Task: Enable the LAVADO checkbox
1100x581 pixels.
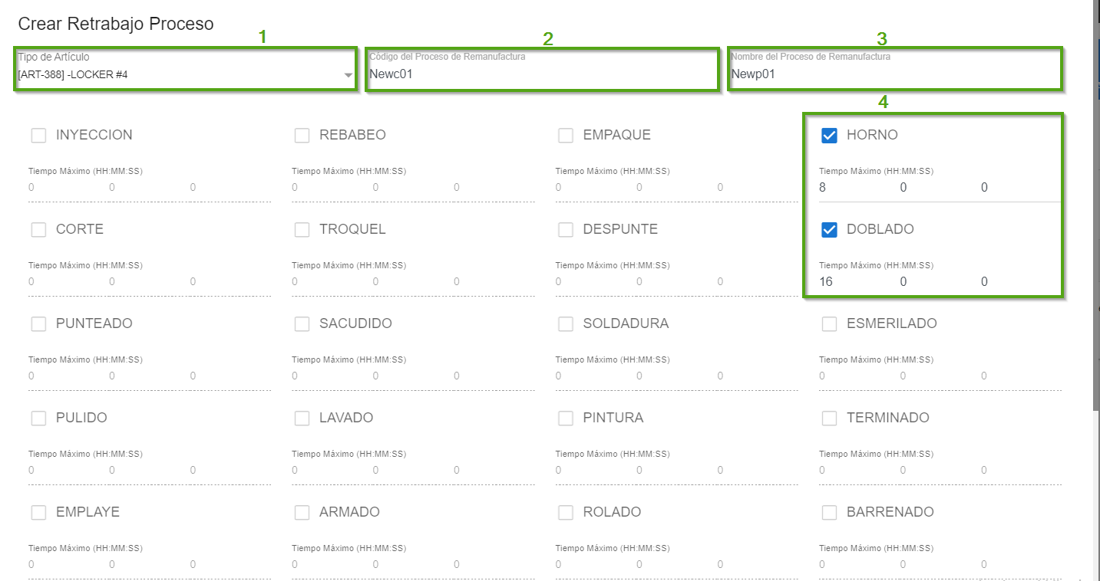Action: [x=302, y=419]
